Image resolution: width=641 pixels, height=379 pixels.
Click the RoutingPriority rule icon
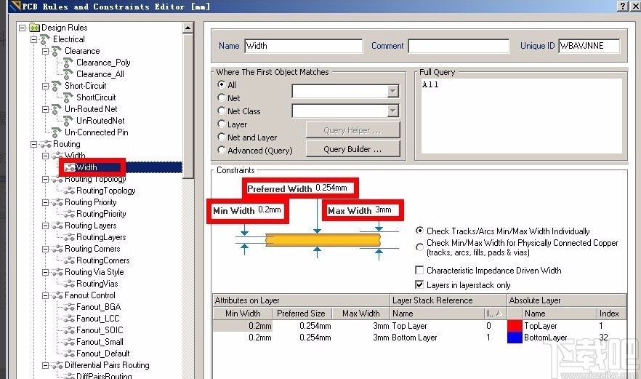click(69, 214)
